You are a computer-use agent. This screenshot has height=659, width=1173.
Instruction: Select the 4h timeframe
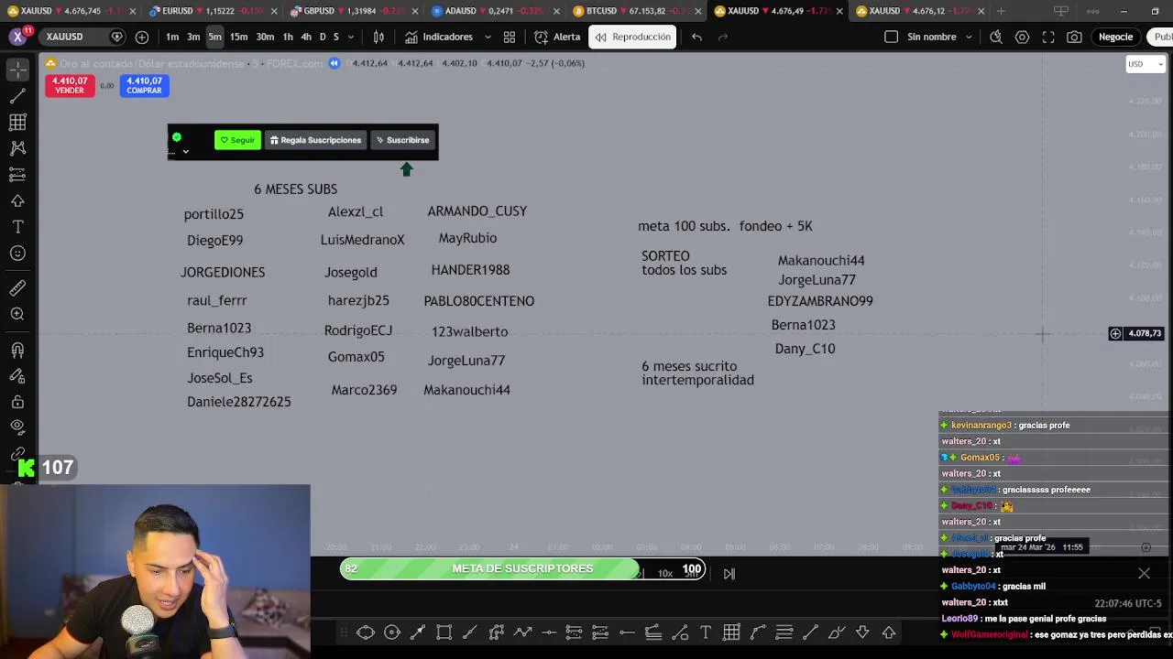tap(306, 37)
